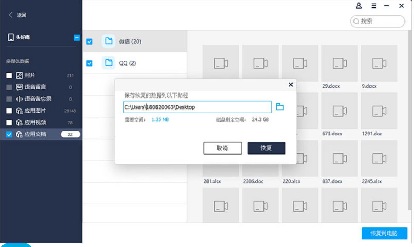Open the user account icon

(x=359, y=6)
